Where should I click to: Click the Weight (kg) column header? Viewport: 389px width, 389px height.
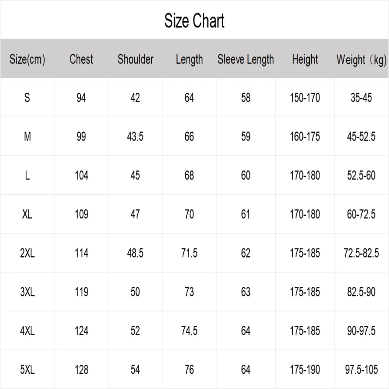pos(361,60)
